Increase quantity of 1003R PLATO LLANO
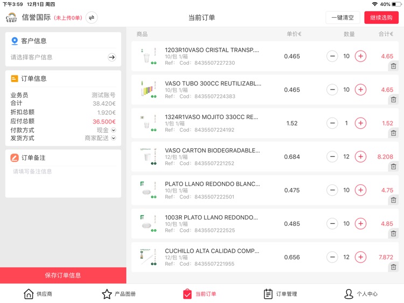This screenshot has width=404, height=303. [361, 224]
